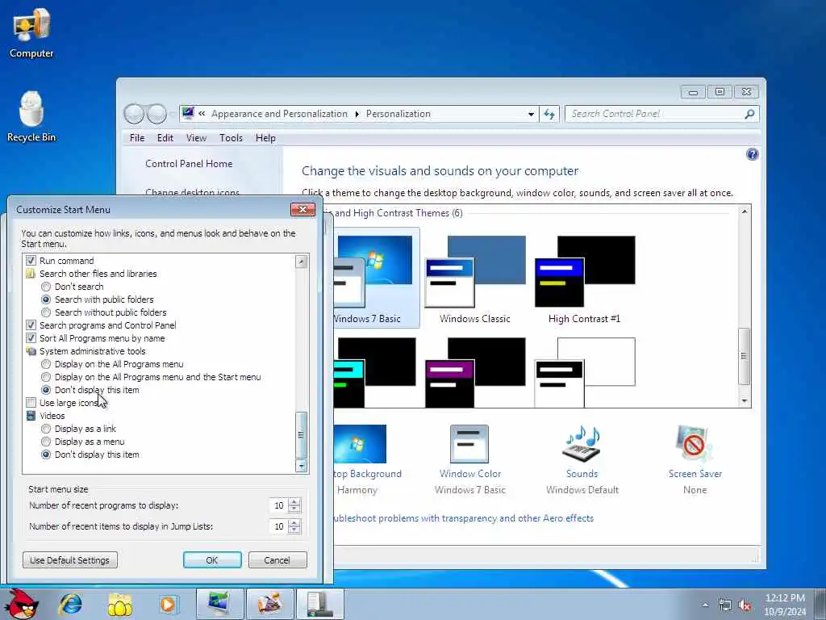The image size is (826, 620).
Task: Uncheck Search programs and Control Panel
Action: click(x=31, y=325)
